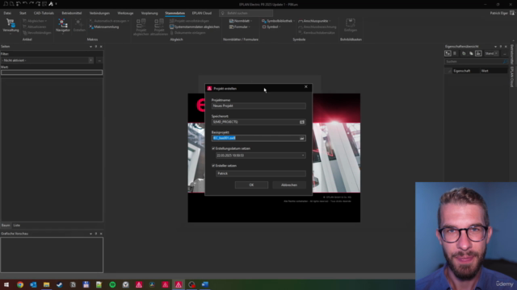The image size is (517, 290).
Task: Click the Projekt abgleichen ribbon icon
Action: point(141,27)
